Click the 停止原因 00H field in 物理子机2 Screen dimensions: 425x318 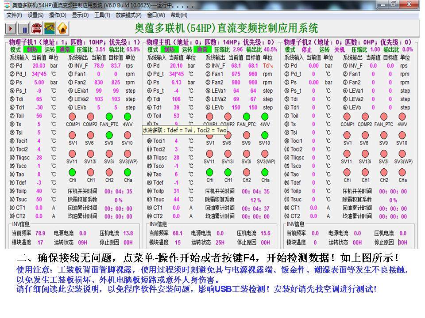pos(403,242)
